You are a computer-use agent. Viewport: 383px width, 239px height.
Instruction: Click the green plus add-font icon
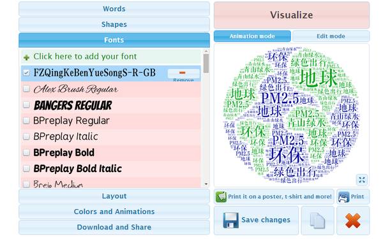pyautogui.click(x=26, y=57)
